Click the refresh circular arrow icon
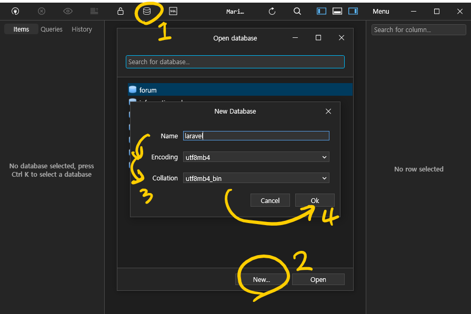The width and height of the screenshot is (471, 314). [x=272, y=12]
